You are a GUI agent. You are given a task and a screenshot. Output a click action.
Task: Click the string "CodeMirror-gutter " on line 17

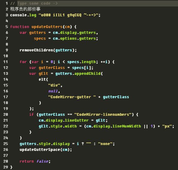pos(72,97)
